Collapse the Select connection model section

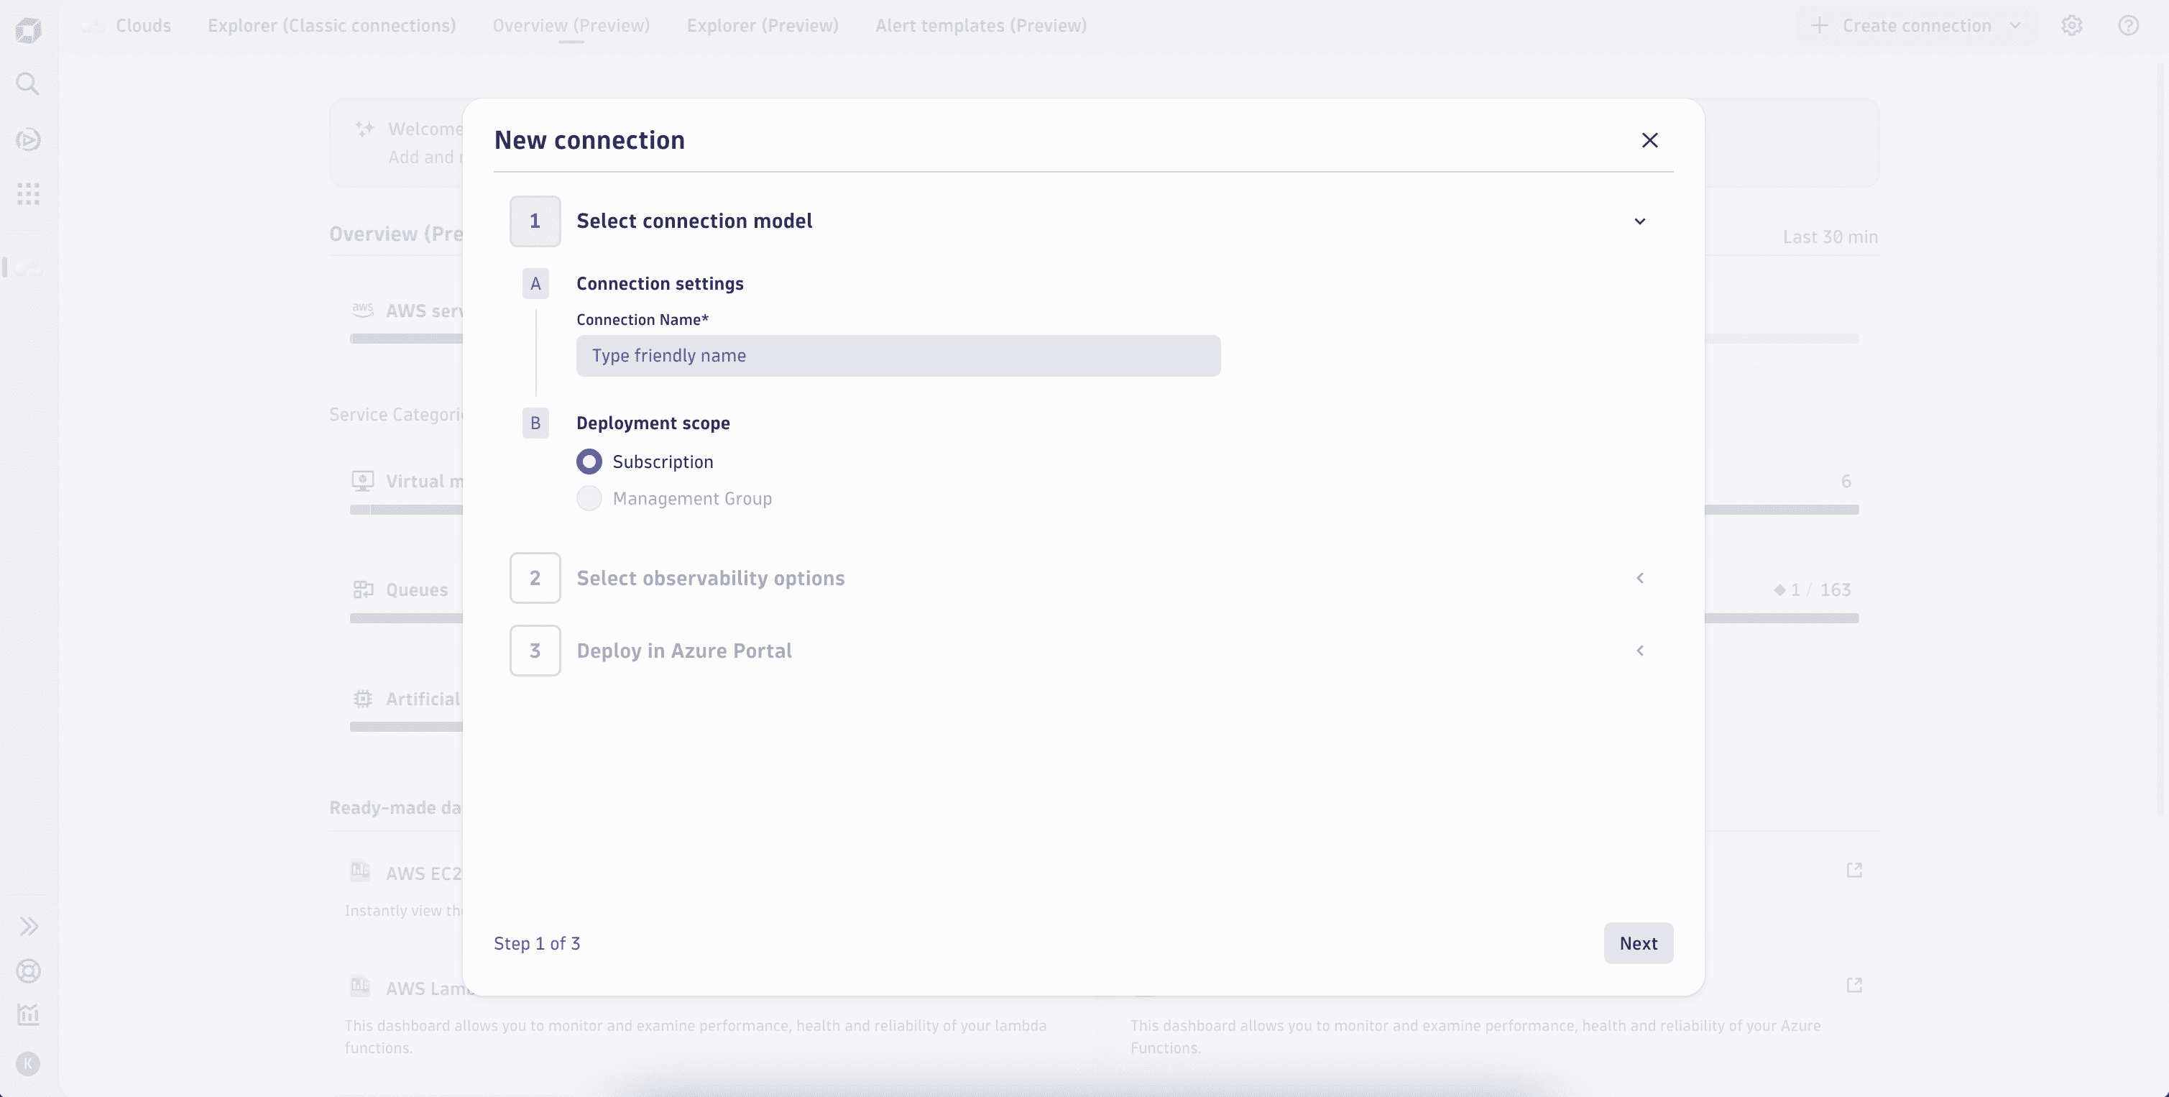pyautogui.click(x=1639, y=221)
